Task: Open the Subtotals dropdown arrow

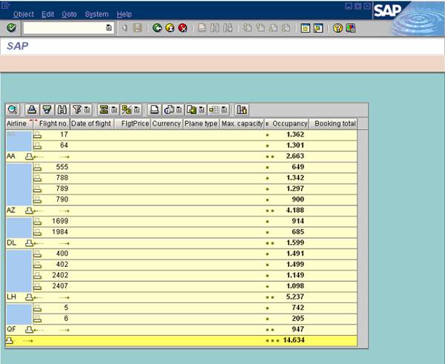Action: pos(136,110)
